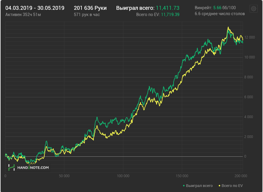This screenshot has width=263, height=192.
Task: Click the 200 000 x-axis label
Action: (241, 176)
